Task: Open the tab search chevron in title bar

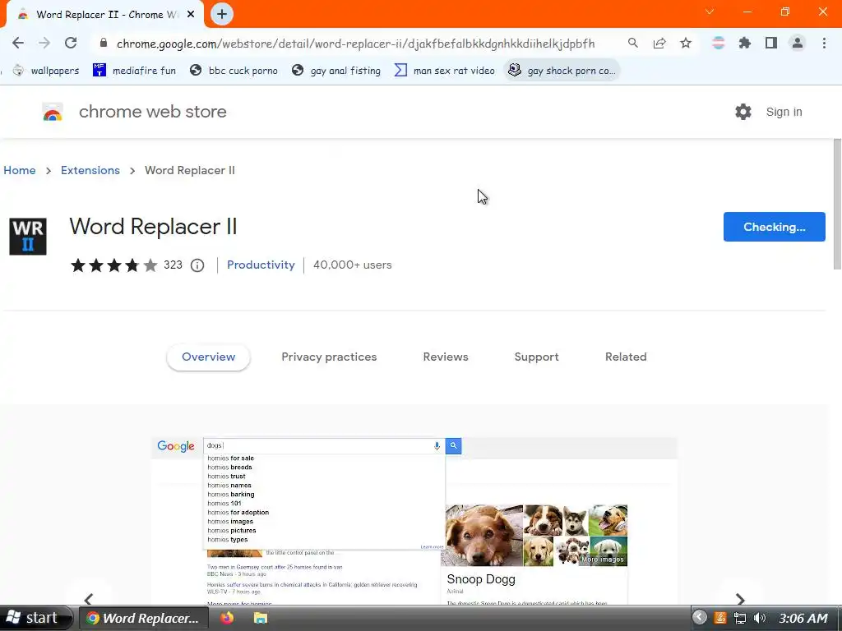Action: [710, 12]
